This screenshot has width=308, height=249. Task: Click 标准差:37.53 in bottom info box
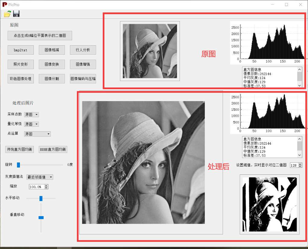click(x=255, y=155)
